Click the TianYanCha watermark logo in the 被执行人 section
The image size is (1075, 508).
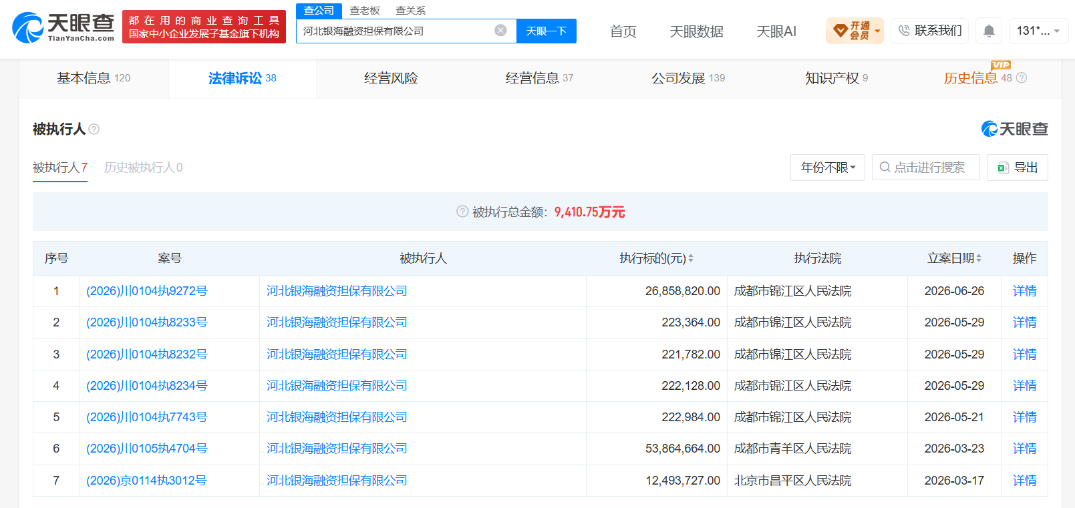[x=1014, y=129]
